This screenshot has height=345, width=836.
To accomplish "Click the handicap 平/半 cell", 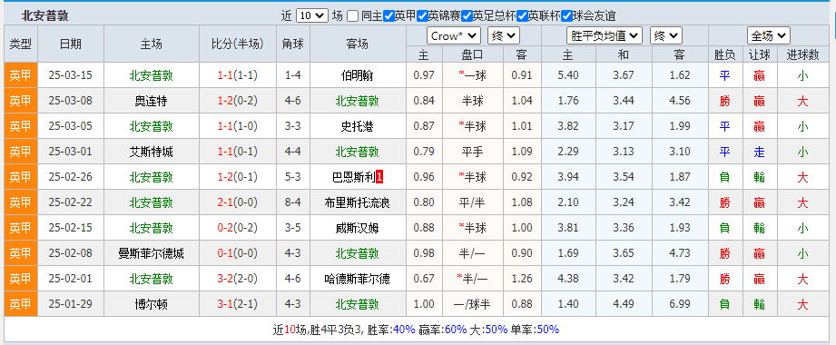I will click(472, 202).
